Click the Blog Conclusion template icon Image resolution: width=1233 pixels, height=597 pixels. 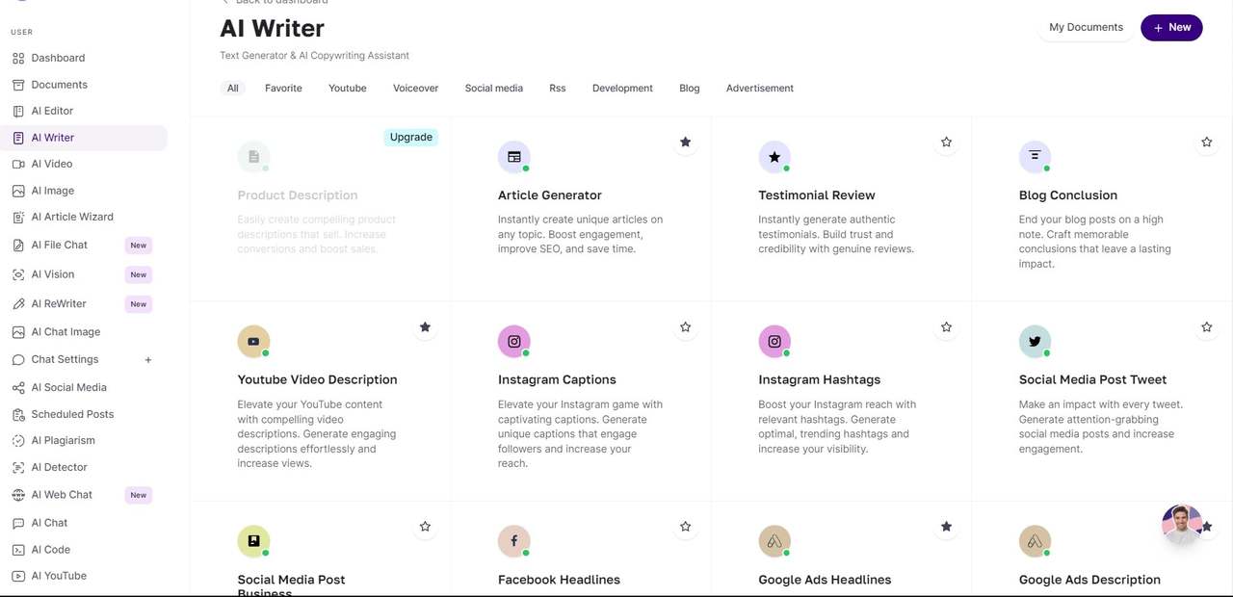point(1035,157)
